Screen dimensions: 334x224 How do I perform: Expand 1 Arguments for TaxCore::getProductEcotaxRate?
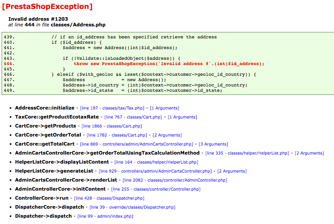tap(182, 117)
